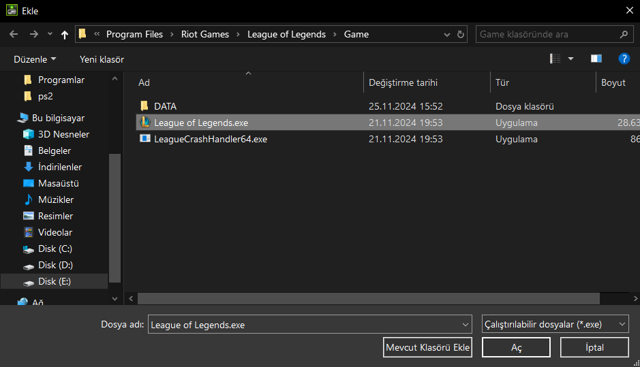Open the Düzenle menu
Image resolution: width=640 pixels, height=367 pixels.
[35, 59]
